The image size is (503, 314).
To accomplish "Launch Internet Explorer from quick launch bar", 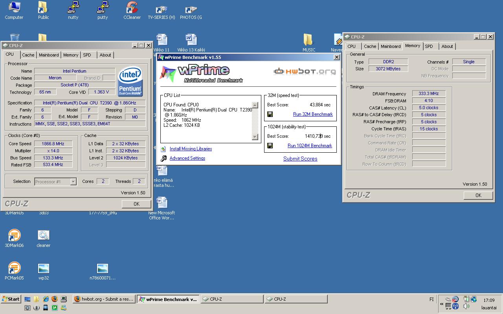I will pos(46,299).
